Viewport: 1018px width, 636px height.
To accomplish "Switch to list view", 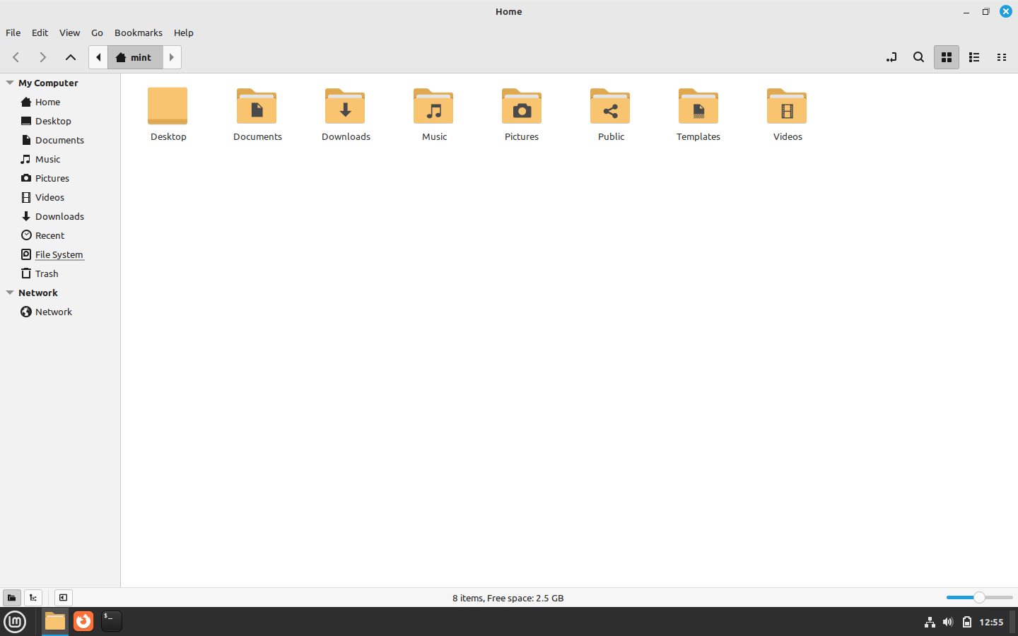I will 973,57.
